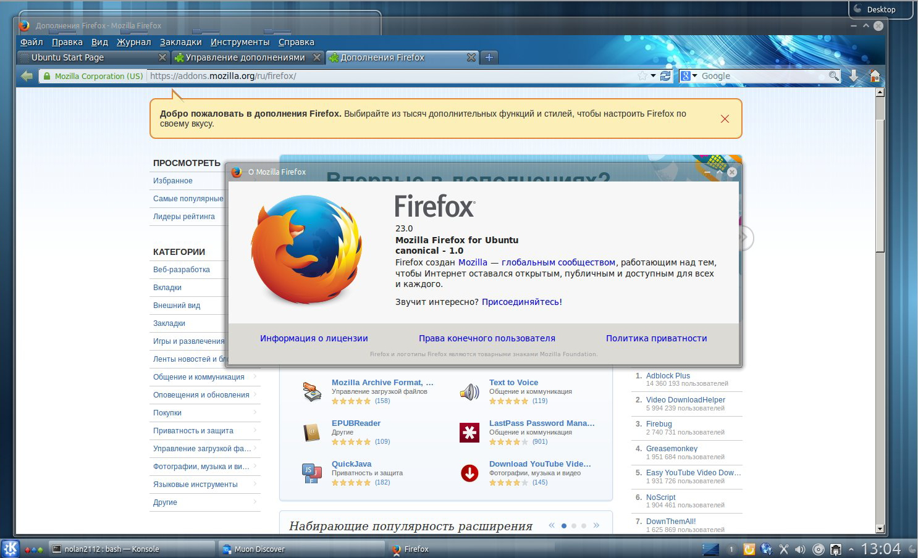Click the wired network tray icon
Screen dimensions: 918x558
point(835,549)
